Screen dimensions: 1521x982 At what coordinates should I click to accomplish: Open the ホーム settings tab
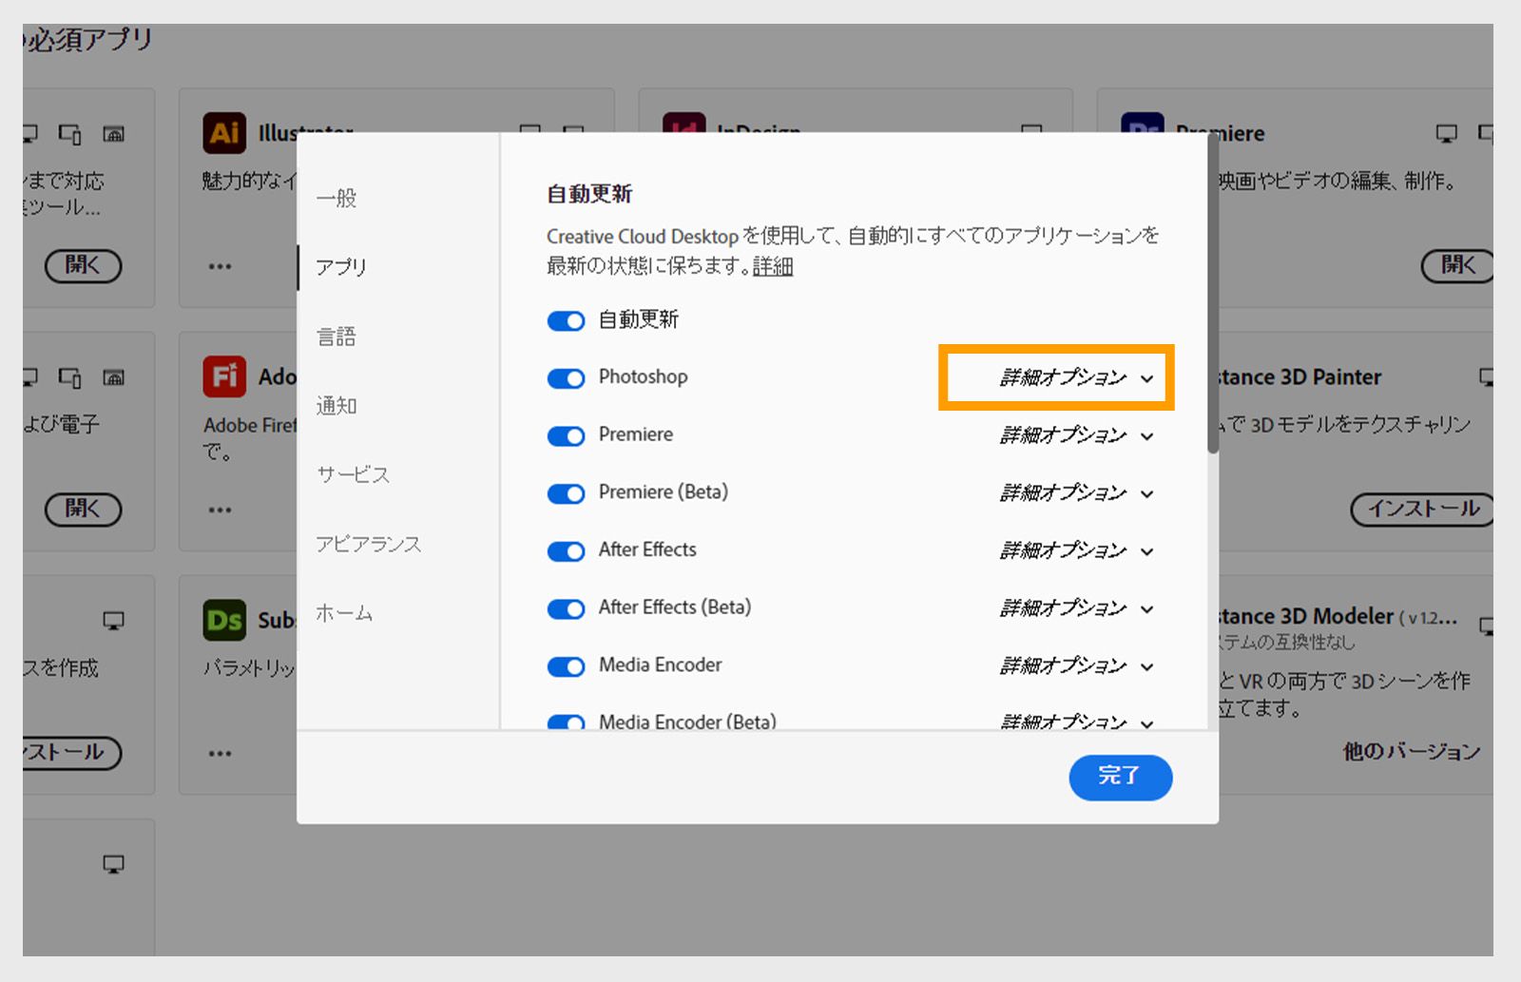coord(344,613)
